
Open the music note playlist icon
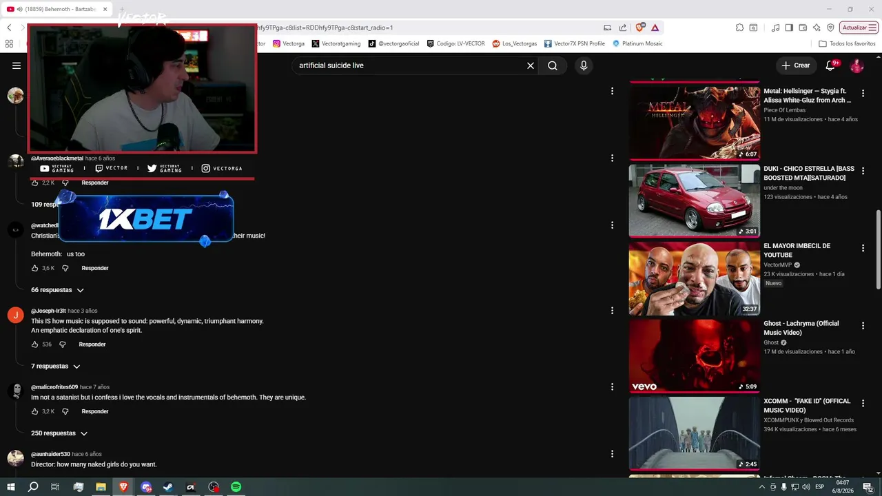coord(776,28)
